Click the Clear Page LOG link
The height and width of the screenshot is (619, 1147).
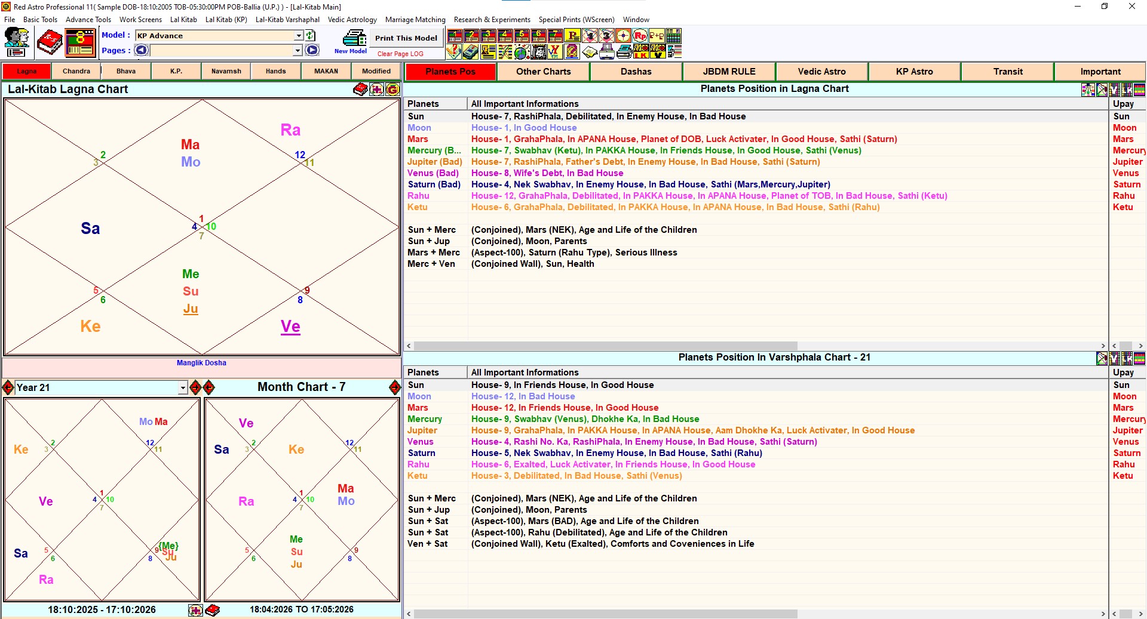pyautogui.click(x=400, y=54)
